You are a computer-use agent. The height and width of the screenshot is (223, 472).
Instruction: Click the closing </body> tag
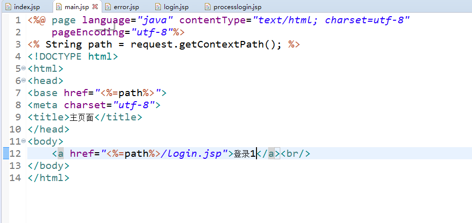click(49, 166)
